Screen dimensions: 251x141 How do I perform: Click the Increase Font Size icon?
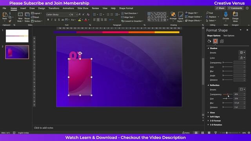click(x=80, y=14)
